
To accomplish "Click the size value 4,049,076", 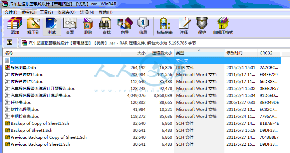I will click(x=136, y=96).
